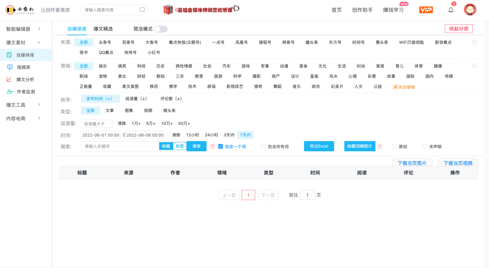Click the 标题词频统计 button
The width and height of the screenshot is (489, 268).
pos(359,146)
